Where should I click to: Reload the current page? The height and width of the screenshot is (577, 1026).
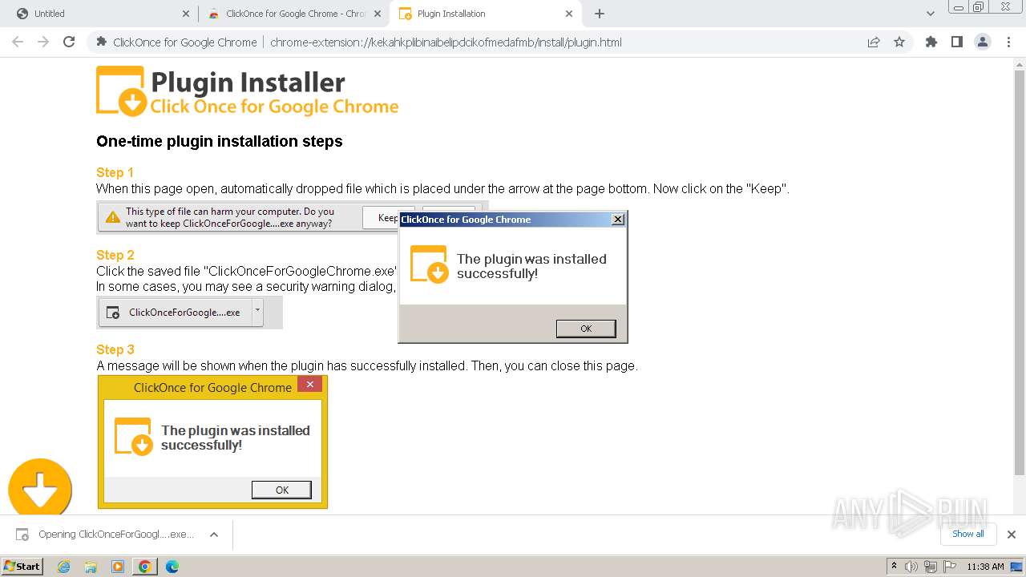pos(69,42)
